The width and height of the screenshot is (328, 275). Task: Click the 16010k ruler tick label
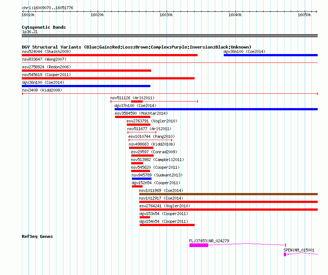coord(28,15)
